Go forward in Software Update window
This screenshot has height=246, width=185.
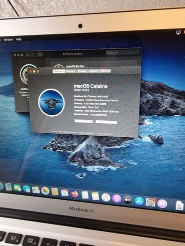[x=32, y=54]
